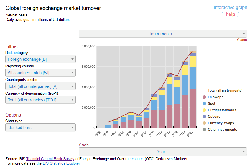The image size is (247, 166).
Task: Toggle Outright forwards legend marker
Action: 204,110
